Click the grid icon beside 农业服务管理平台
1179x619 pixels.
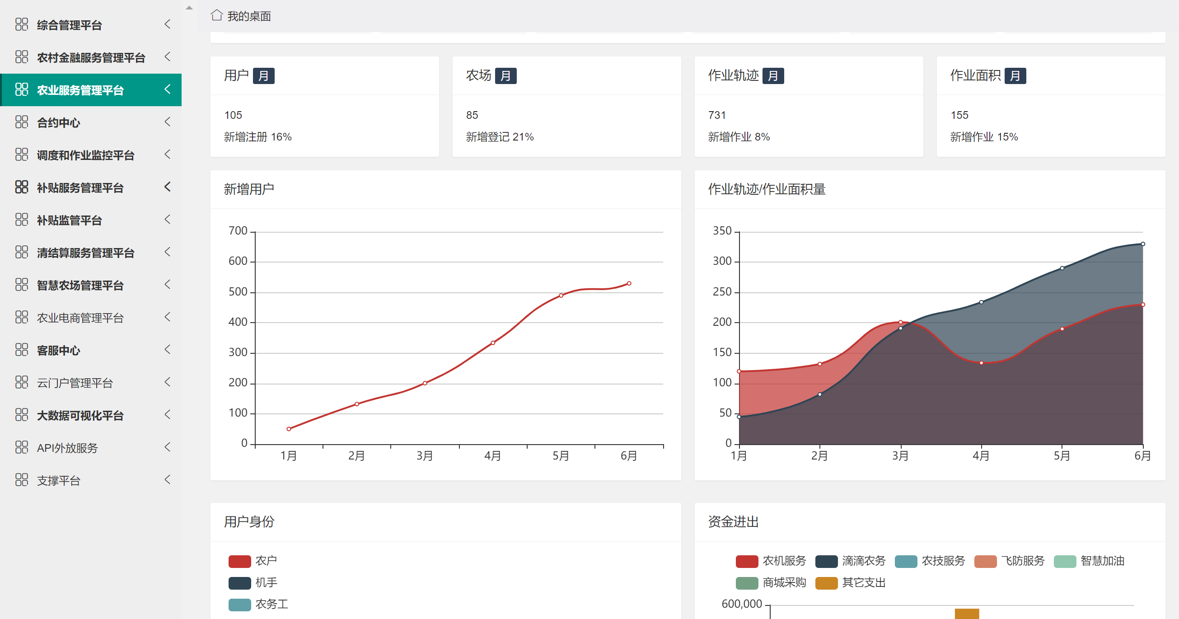click(x=22, y=89)
